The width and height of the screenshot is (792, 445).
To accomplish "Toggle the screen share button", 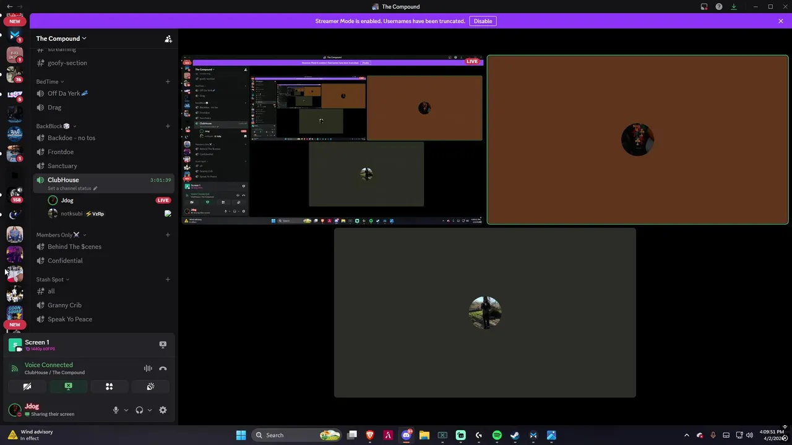I will 68,386.
